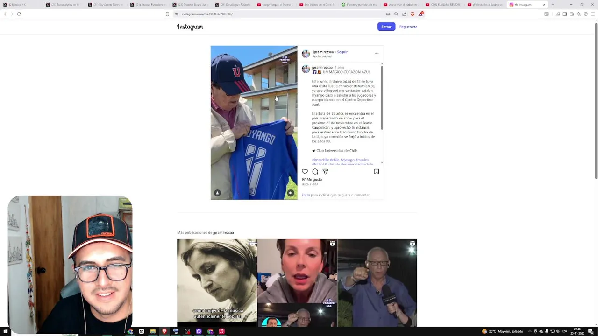Image resolution: width=598 pixels, height=336 pixels.
Task: Switch to the 'Inicio / X' tab
Action: tap(21, 5)
